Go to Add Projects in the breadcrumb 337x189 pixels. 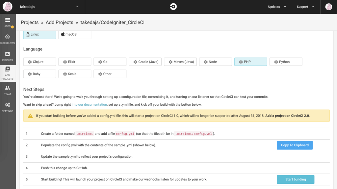[x=59, y=22]
